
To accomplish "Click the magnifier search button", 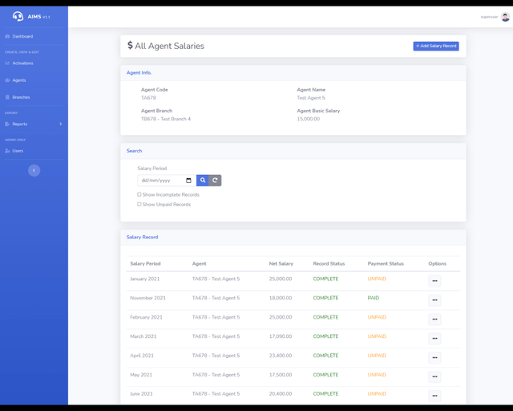I will coord(203,181).
